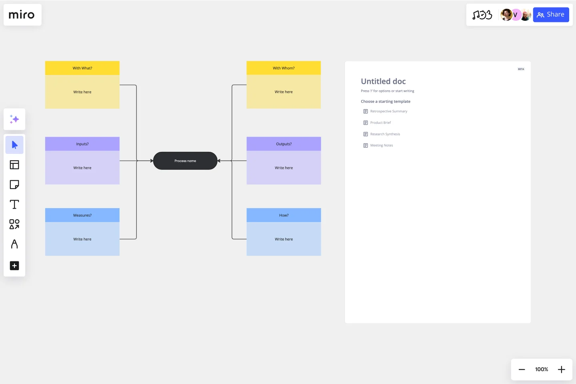Screen dimensions: 576x384
Task: Click the Retrospective Summary document icon
Action: point(366,111)
